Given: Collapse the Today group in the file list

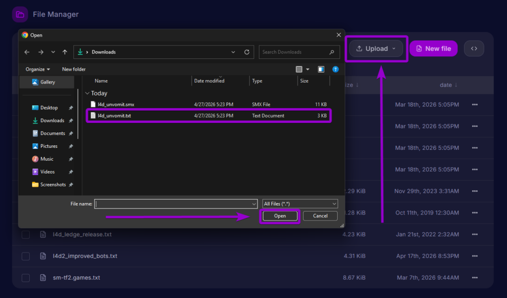Looking at the screenshot, I should (x=88, y=93).
